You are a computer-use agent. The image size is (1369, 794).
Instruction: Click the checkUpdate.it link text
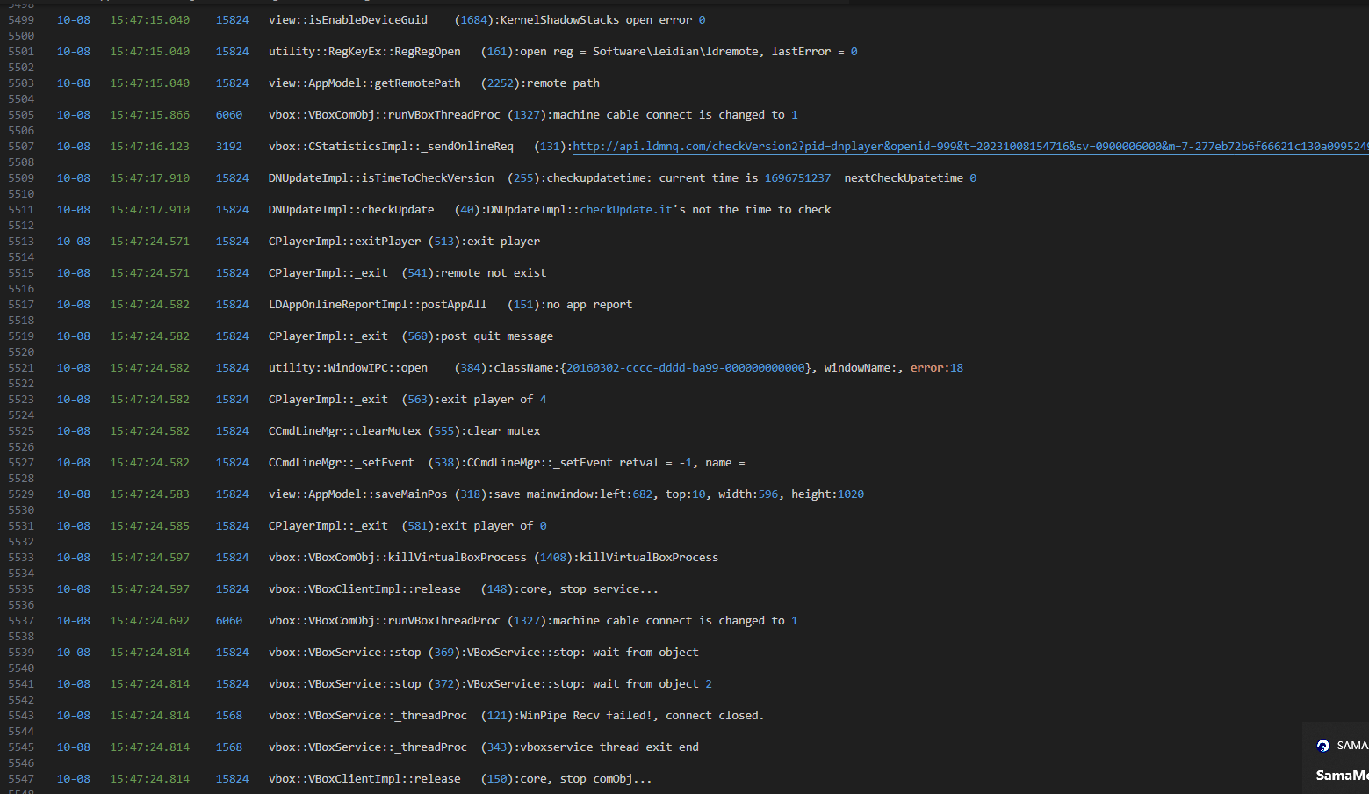[625, 210]
